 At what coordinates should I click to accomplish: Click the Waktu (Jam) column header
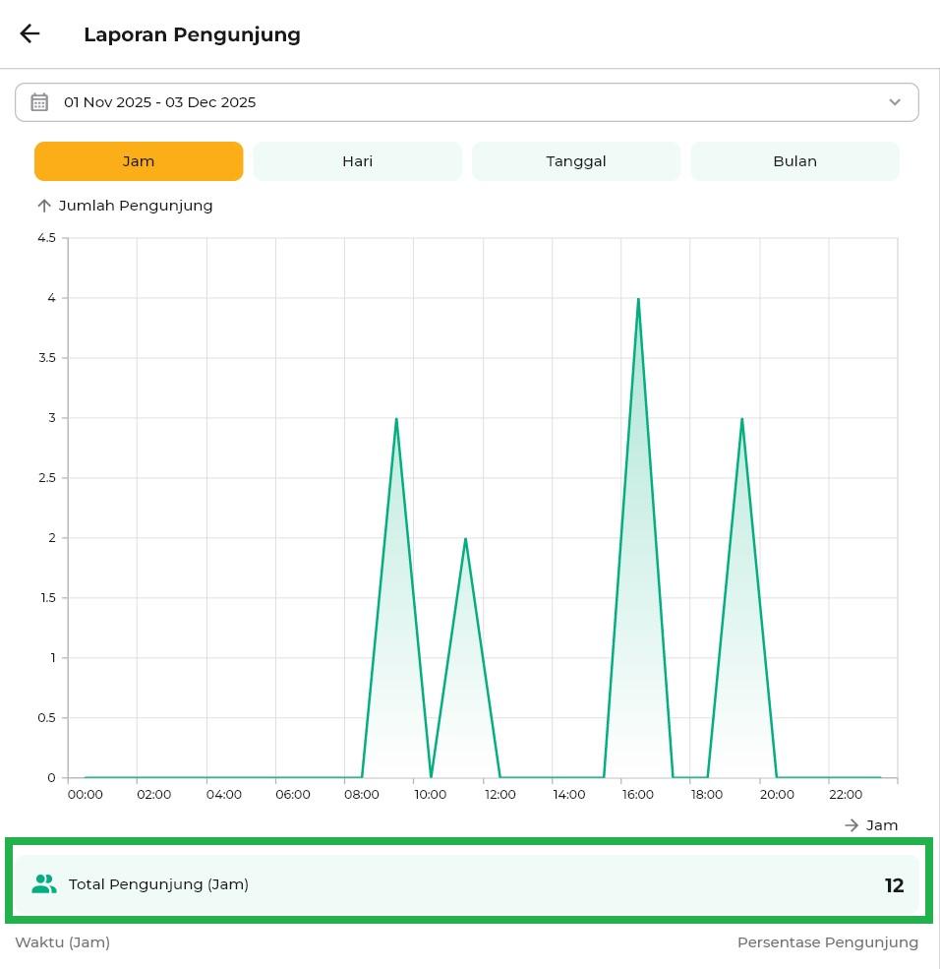(x=62, y=942)
